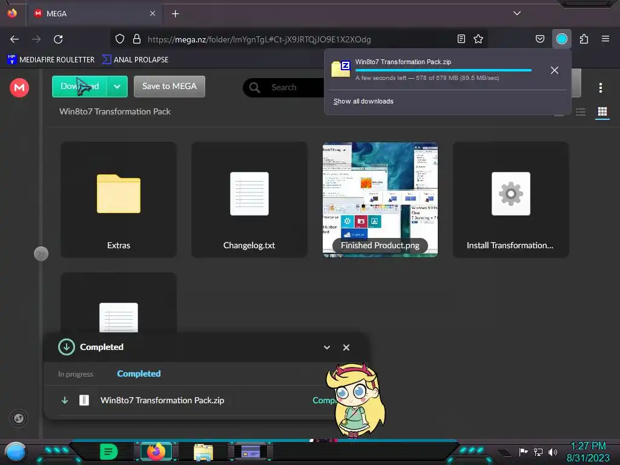The width and height of the screenshot is (620, 465).
Task: Open the MEGA three-dot options menu
Action: coord(600,88)
